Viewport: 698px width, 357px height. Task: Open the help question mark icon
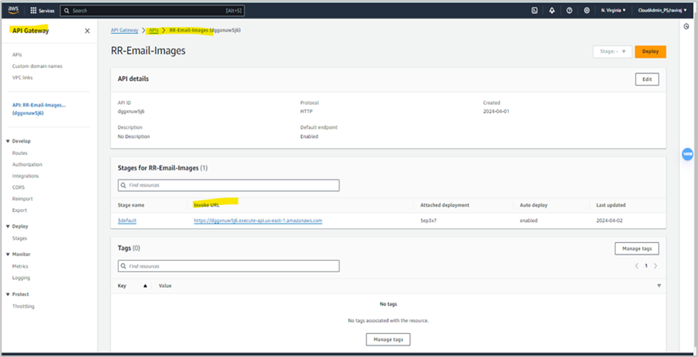click(569, 10)
